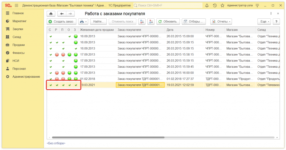The width and height of the screenshot is (286, 150).
Task: Sort list descending with the red sort icon
Action: click(151, 21)
